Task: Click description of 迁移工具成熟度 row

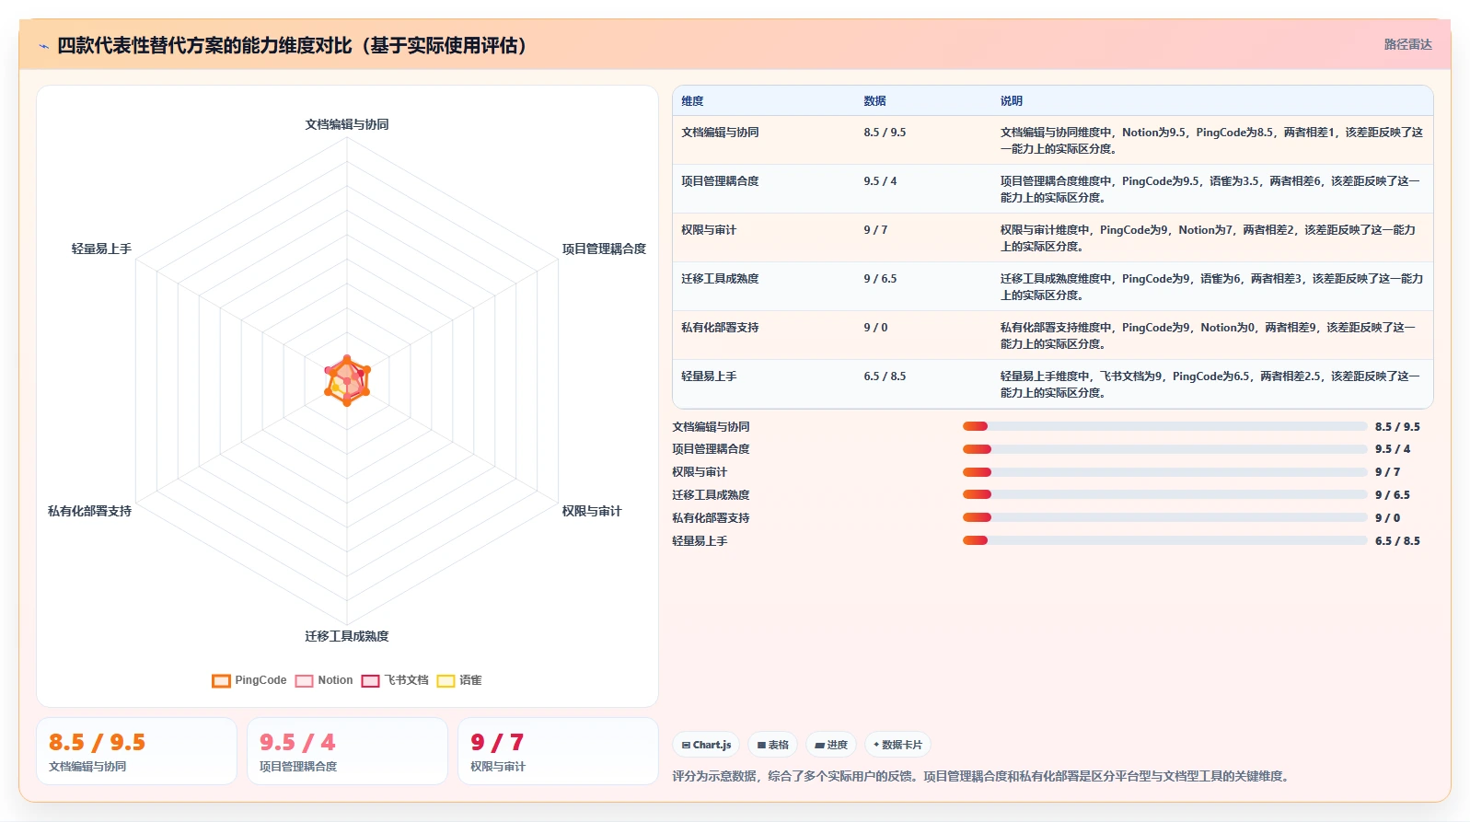Action: click(1212, 287)
